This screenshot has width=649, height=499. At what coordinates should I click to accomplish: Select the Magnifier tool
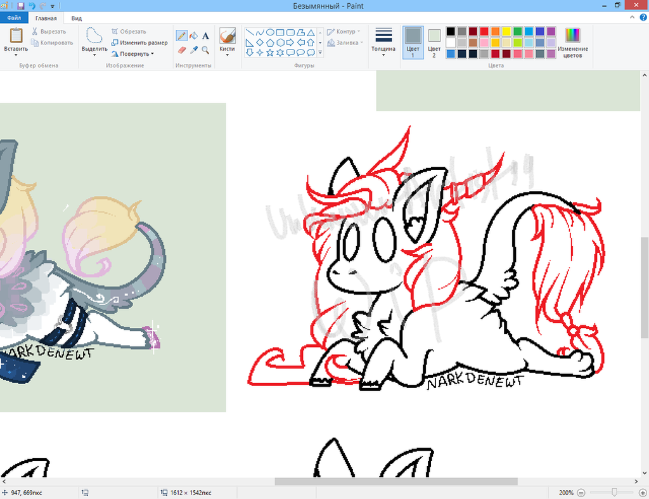pyautogui.click(x=205, y=50)
